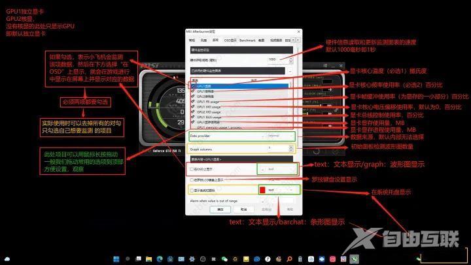Click the 确定 OK button
471x265 pixels.
coord(220,210)
